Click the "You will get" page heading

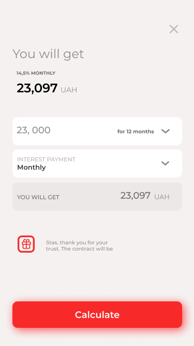point(48,54)
